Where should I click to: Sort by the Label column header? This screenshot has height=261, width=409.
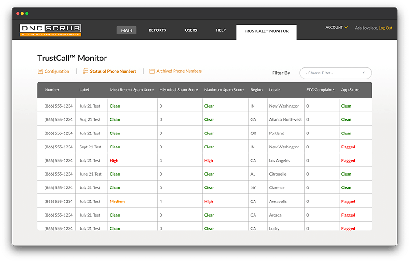pyautogui.click(x=84, y=89)
